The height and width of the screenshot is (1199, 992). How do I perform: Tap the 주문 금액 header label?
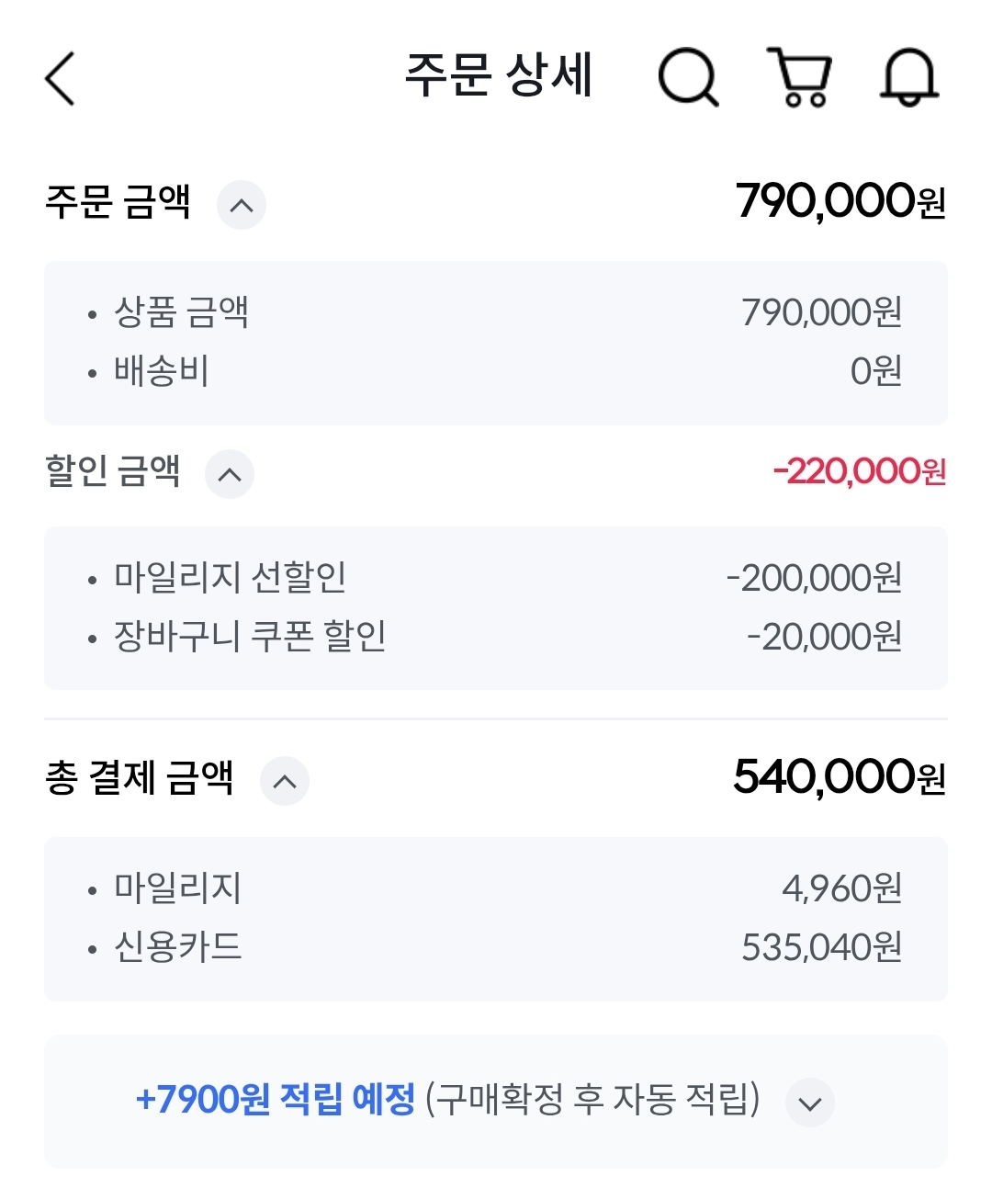click(x=118, y=202)
